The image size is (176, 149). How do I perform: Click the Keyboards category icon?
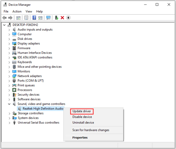[x=14, y=62]
